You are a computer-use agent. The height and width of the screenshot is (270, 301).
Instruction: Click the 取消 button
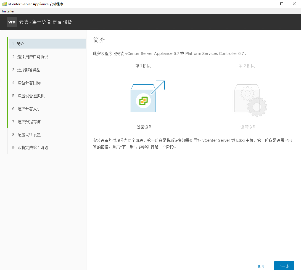[x=261, y=266]
